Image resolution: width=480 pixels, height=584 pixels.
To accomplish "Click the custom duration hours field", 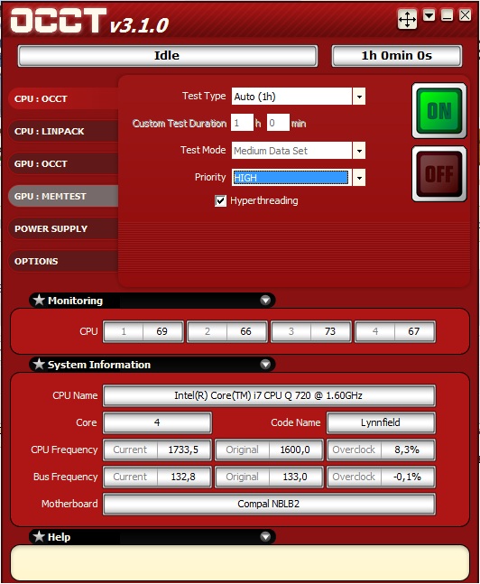I will point(242,123).
